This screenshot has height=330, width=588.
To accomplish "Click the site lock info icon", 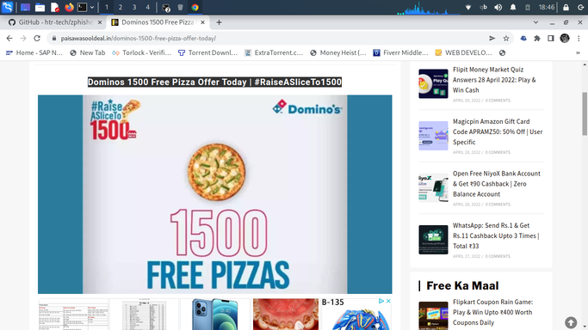I will point(54,38).
